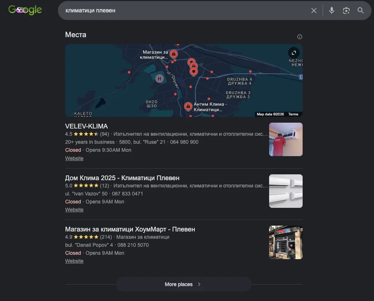The image size is (374, 301).
Task: Click phone number 064 980 900
Action: point(184,142)
